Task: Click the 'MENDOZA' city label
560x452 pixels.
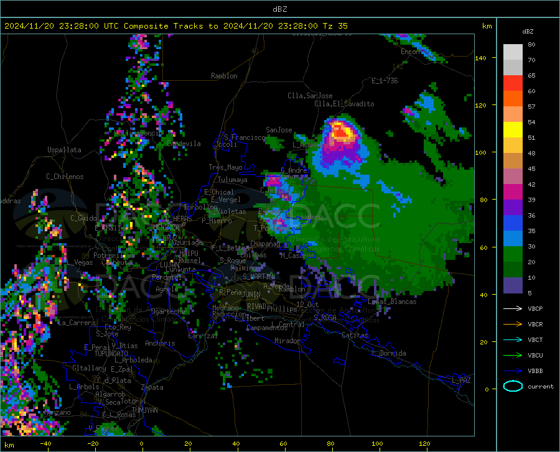Action: coord(166,227)
